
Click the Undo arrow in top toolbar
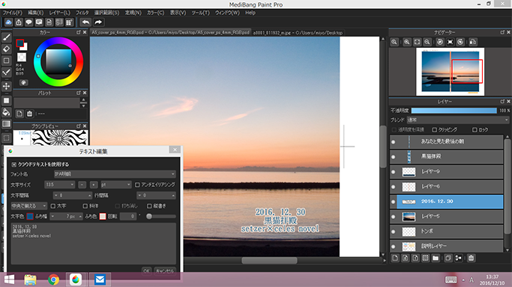pyautogui.click(x=86, y=22)
